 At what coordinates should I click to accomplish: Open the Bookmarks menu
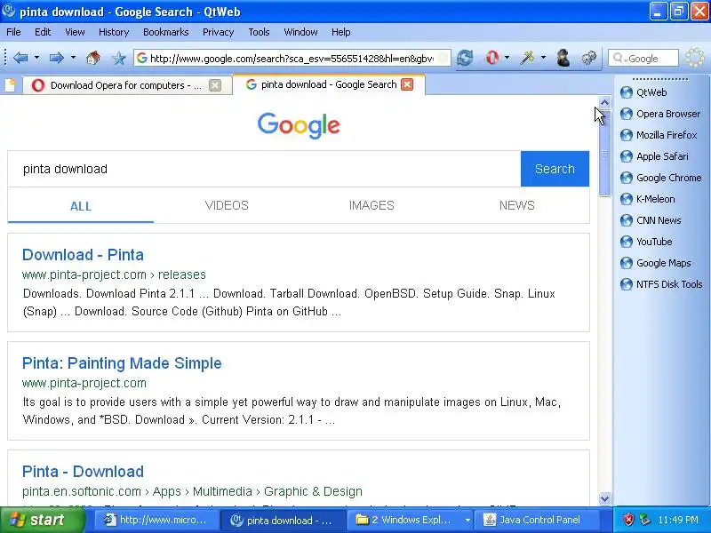[x=166, y=32]
